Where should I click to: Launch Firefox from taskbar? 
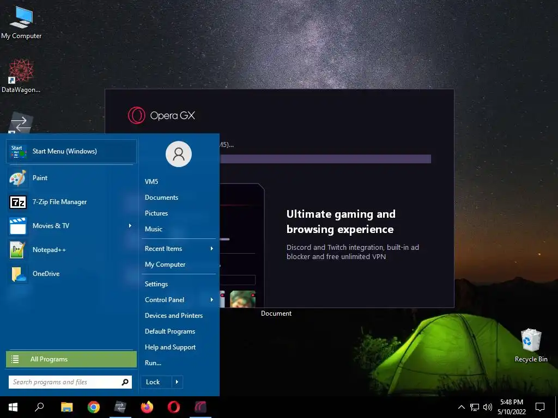click(x=147, y=407)
